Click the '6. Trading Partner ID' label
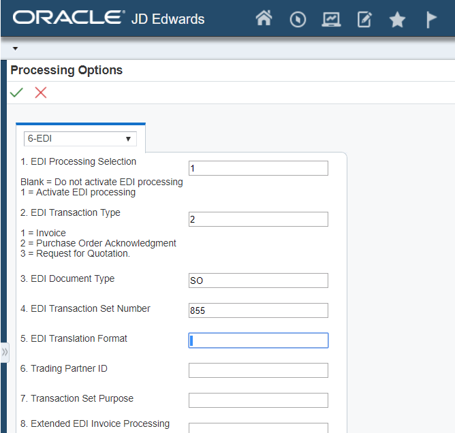 tap(64, 368)
